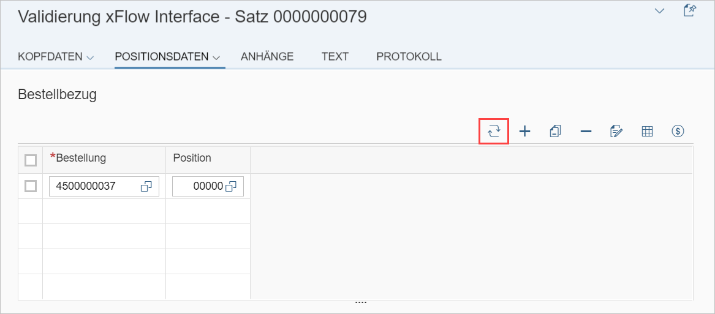Toggle the select-all checkbox in table header
The width and height of the screenshot is (715, 314).
[30, 160]
